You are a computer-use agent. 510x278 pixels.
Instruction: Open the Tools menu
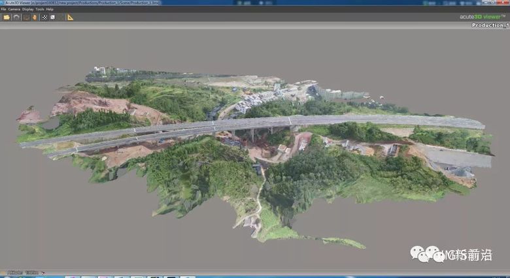click(40, 9)
